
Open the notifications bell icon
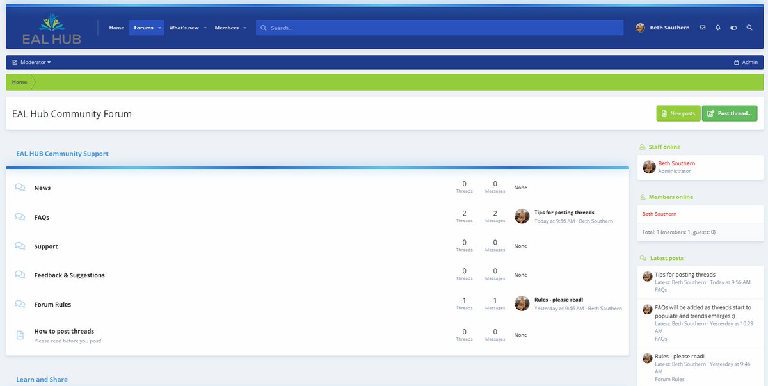pos(717,27)
